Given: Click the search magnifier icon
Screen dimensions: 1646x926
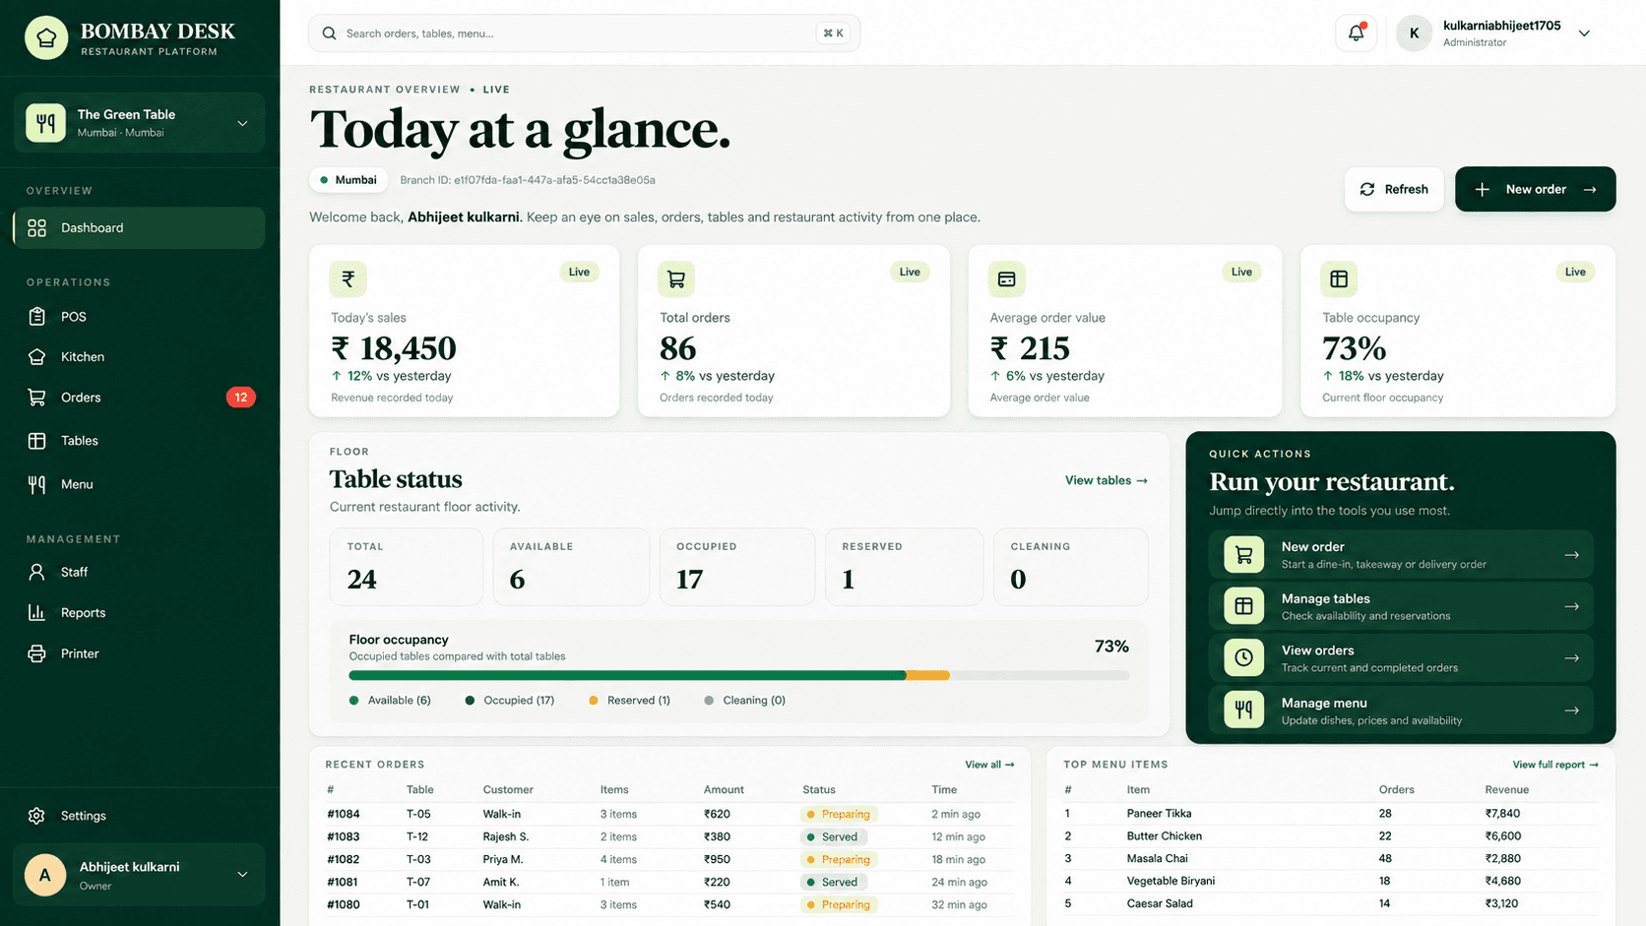Looking at the screenshot, I should (329, 33).
